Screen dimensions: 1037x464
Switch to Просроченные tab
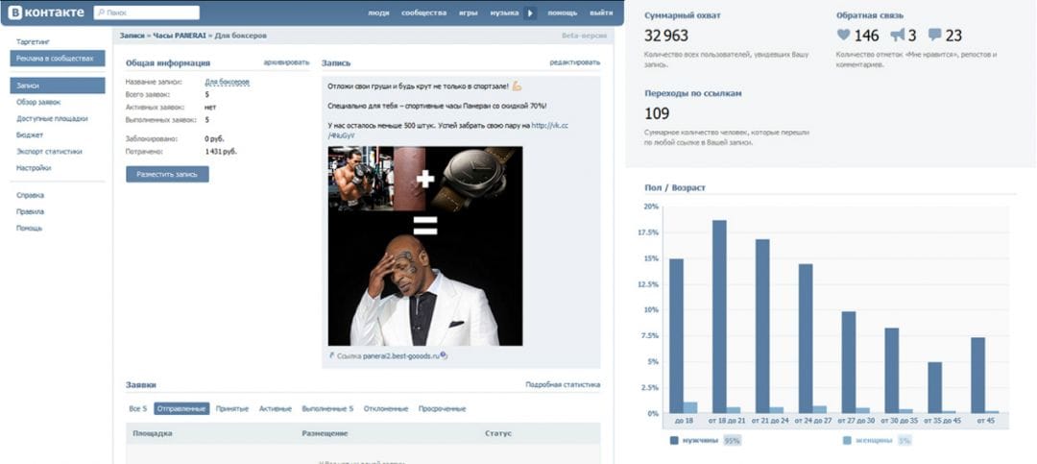[443, 409]
